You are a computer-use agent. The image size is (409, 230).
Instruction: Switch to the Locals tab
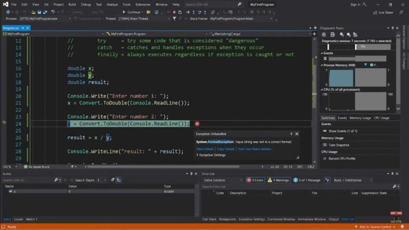(x=19, y=219)
